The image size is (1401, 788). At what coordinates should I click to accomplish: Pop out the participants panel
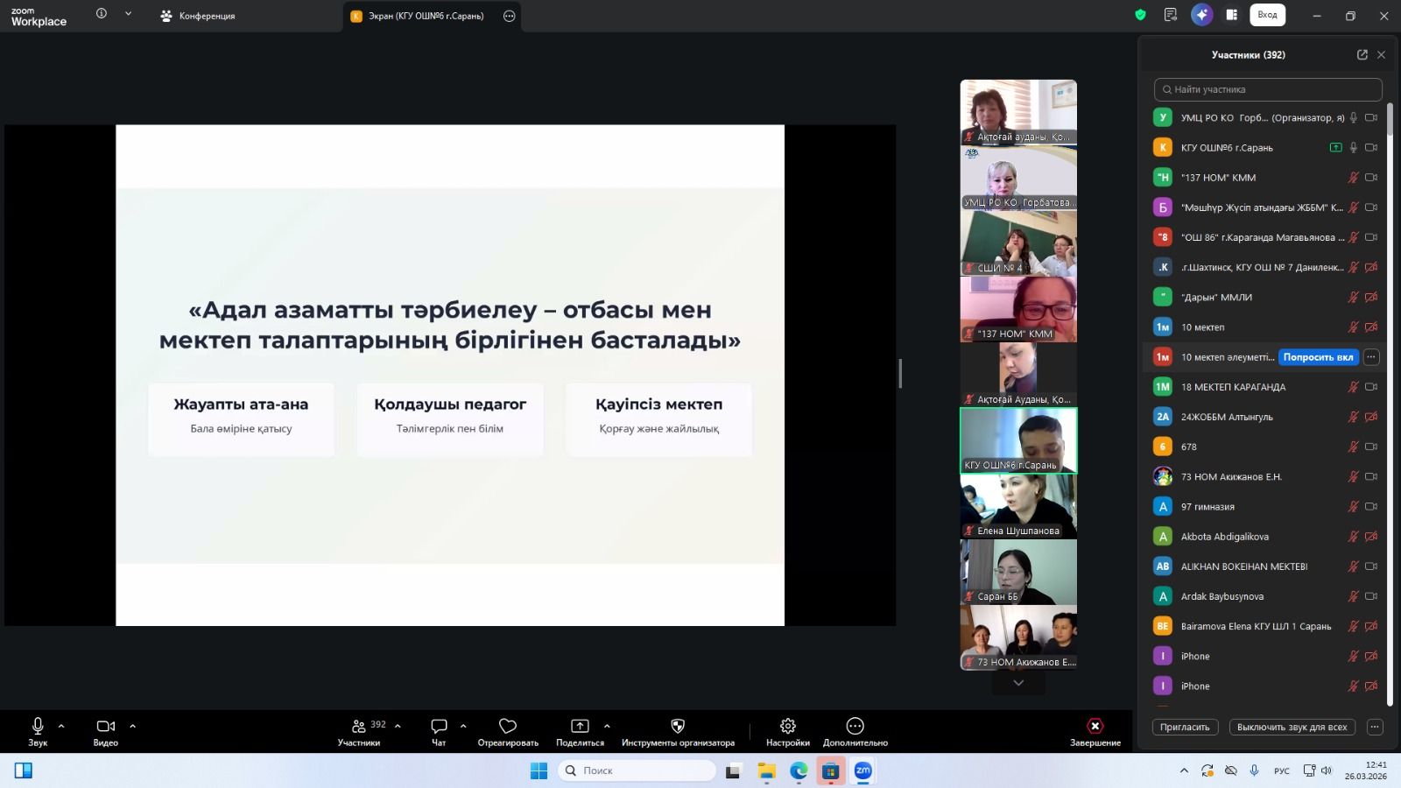tap(1362, 54)
